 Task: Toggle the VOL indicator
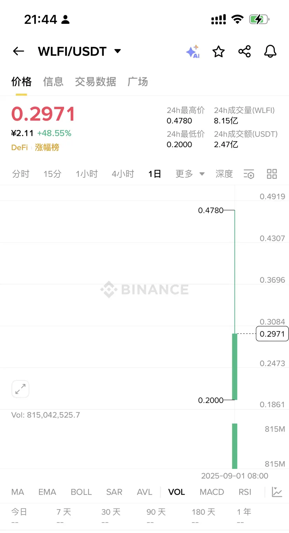177,492
